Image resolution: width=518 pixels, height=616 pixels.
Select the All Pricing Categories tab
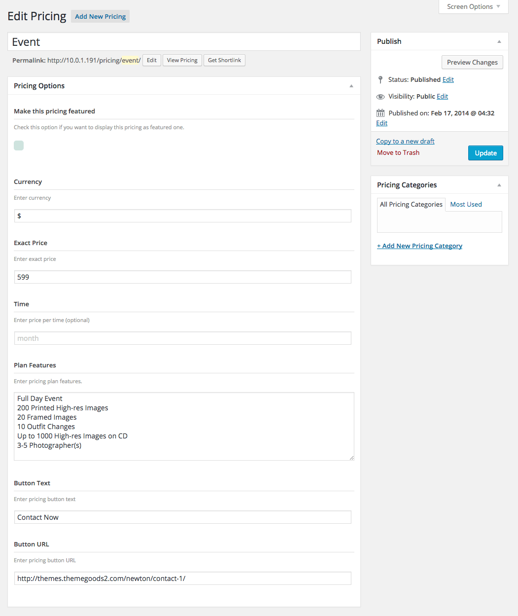(x=411, y=204)
